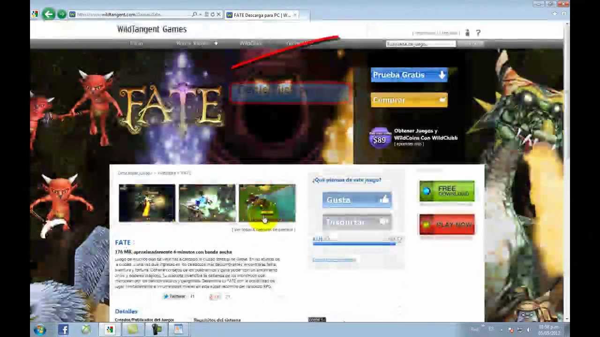This screenshot has width=600, height=337.
Task: Click the green FREE DOWNLOAD banner
Action: (447, 191)
